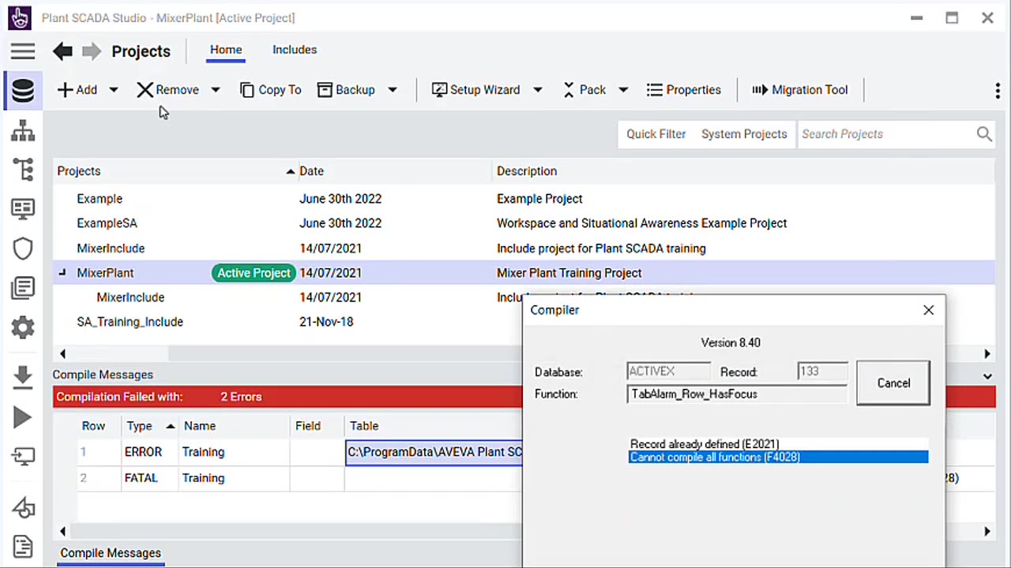Viewport: 1011px width, 568px height.
Task: Toggle the Quick Filter
Action: coord(656,134)
